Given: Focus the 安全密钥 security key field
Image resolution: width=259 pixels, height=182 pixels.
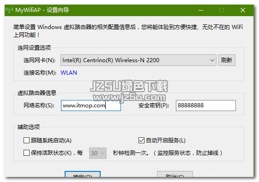Looking at the screenshot, I should 206,106.
